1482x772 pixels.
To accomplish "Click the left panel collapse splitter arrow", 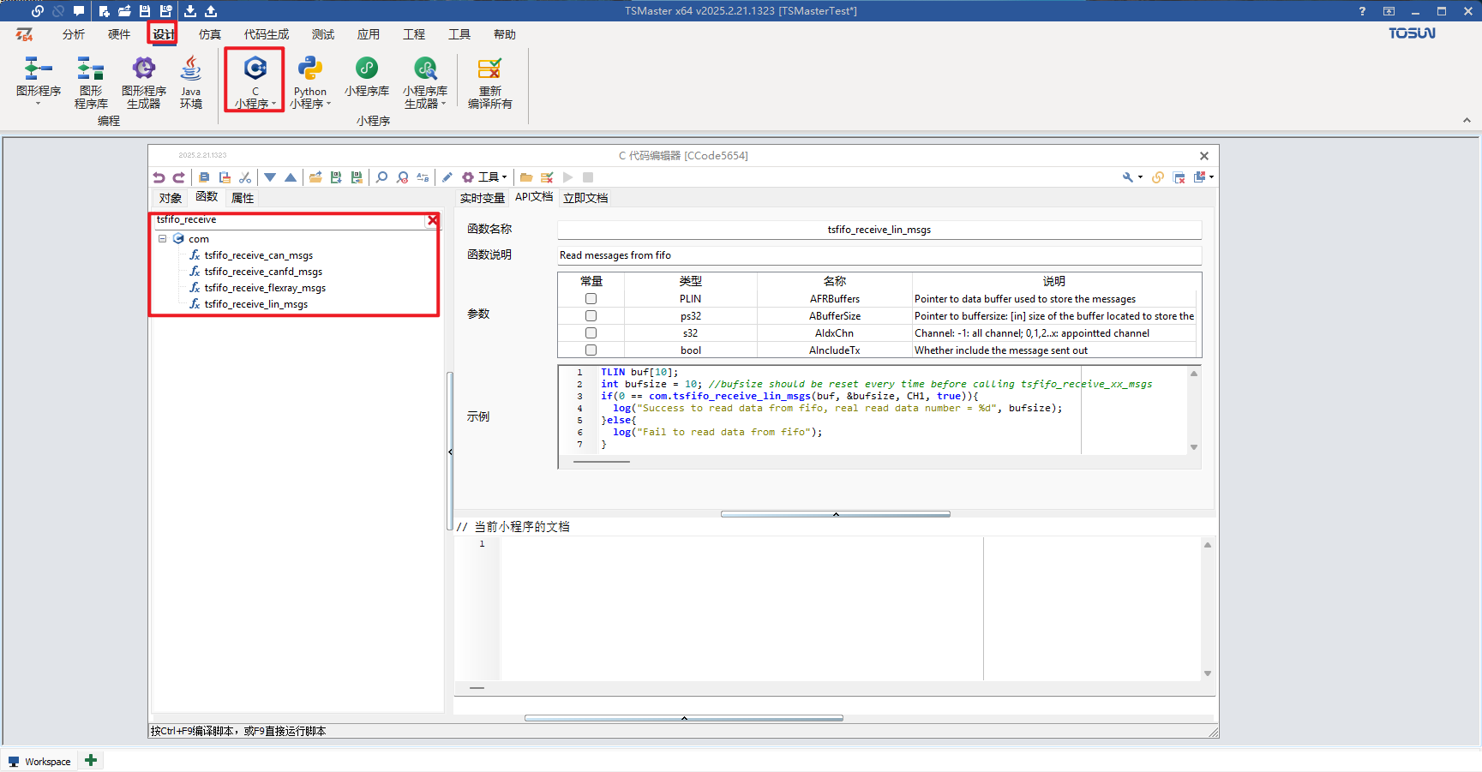I will tap(450, 452).
